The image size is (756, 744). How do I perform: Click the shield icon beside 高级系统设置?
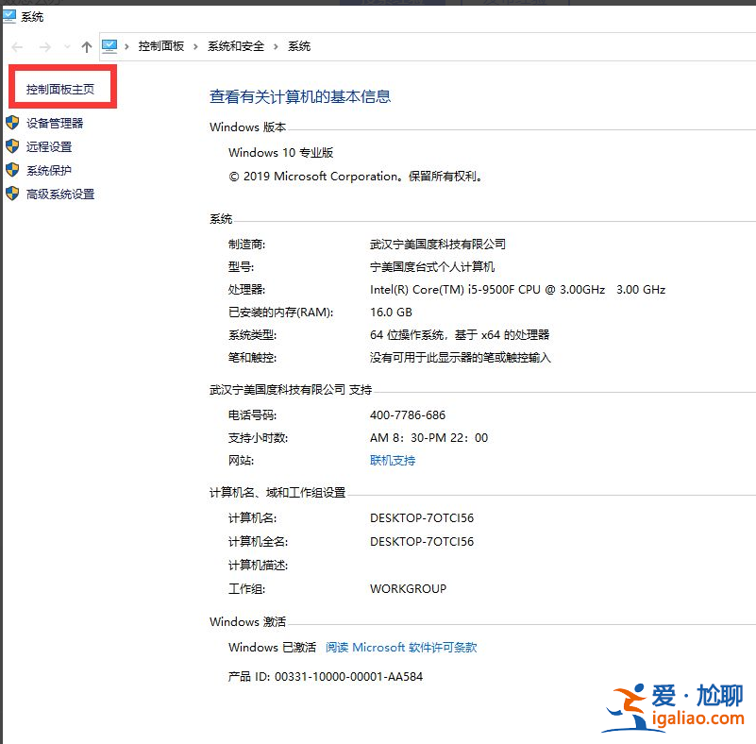click(10, 194)
